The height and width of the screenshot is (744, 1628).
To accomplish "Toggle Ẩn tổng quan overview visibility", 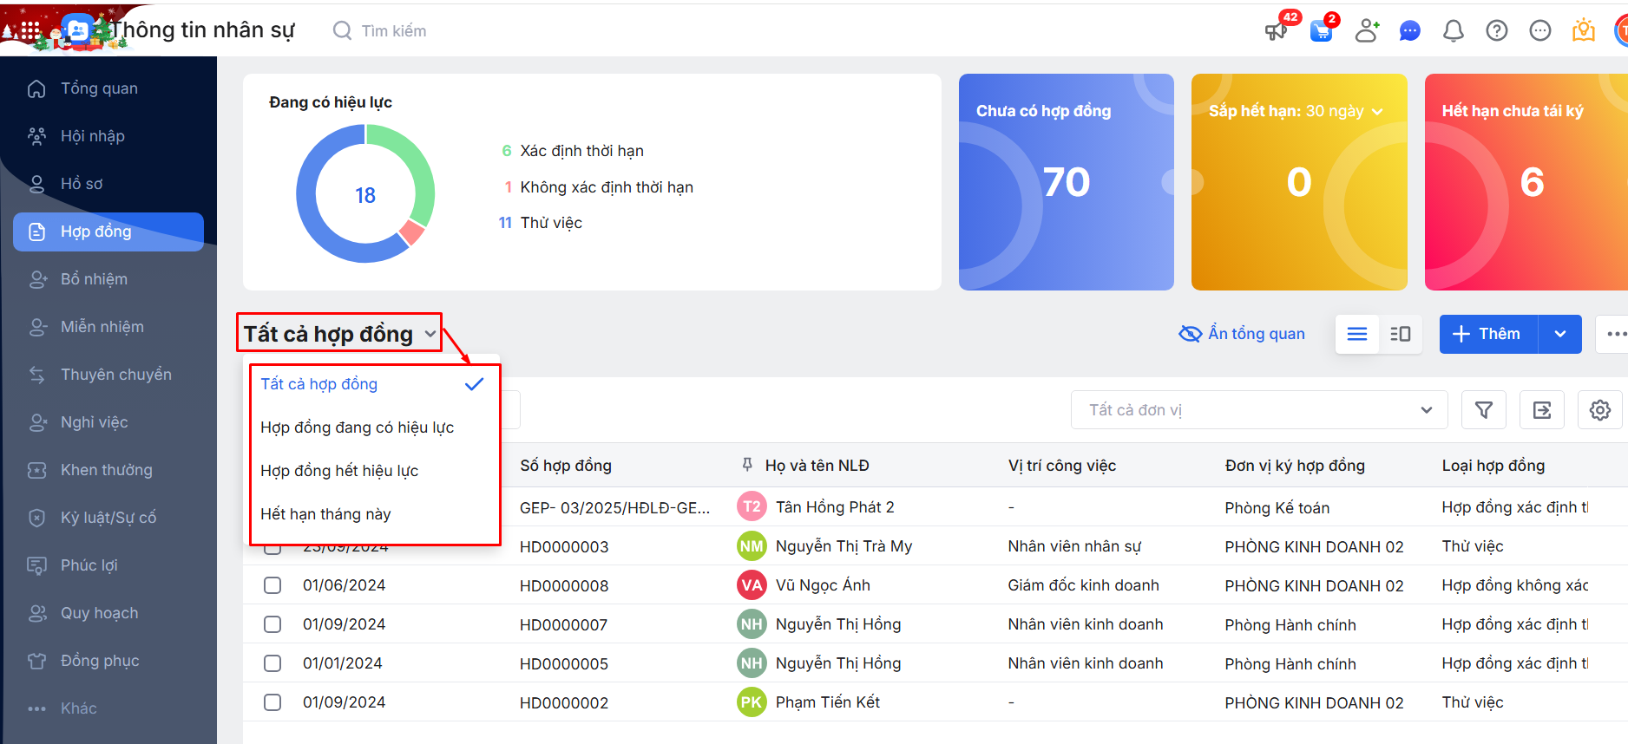I will (x=1241, y=334).
